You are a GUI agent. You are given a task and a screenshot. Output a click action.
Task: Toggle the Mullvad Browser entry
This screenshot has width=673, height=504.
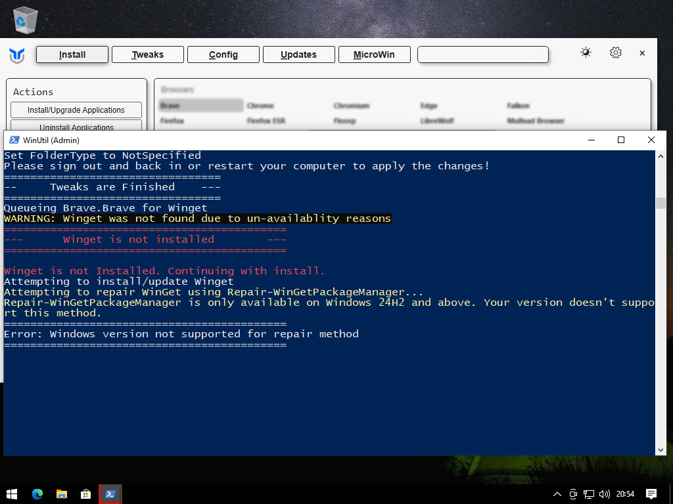536,121
